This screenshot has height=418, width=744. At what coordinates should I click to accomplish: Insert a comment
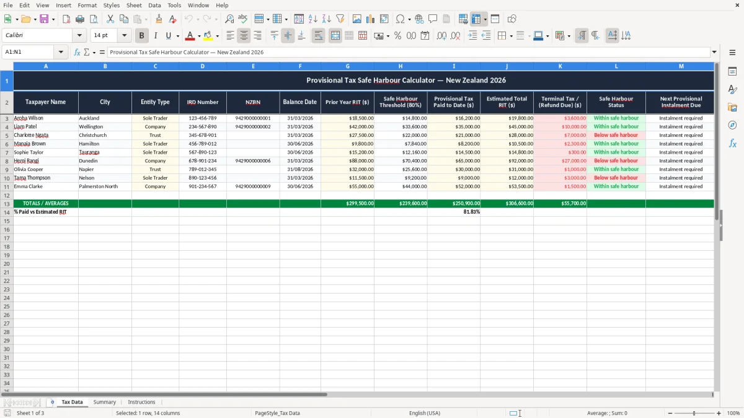click(x=433, y=19)
